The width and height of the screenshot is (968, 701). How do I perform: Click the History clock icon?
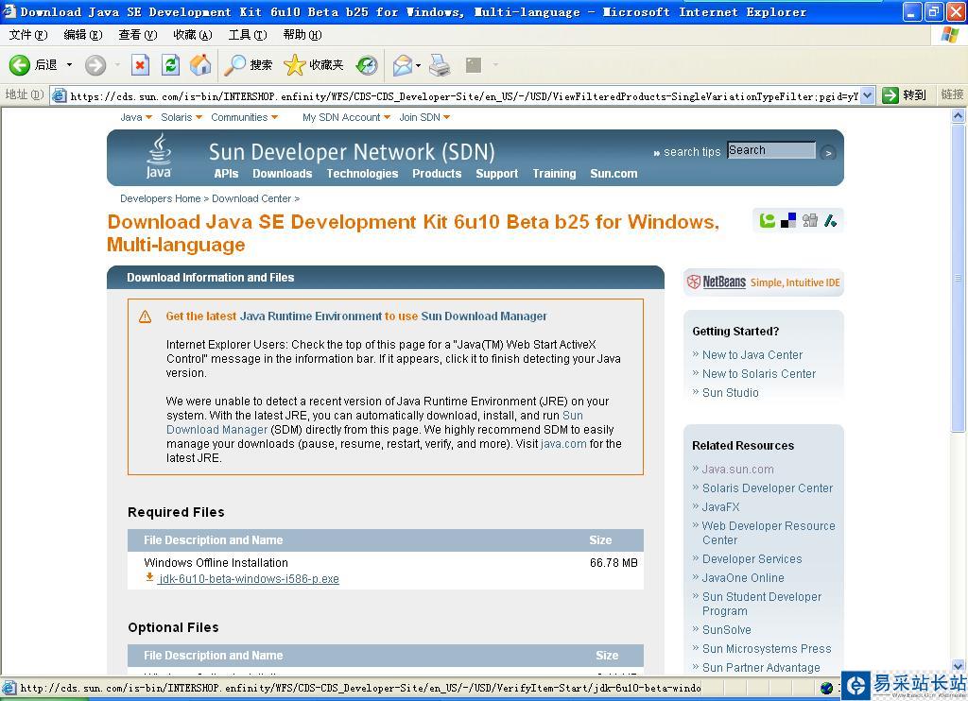tap(367, 65)
